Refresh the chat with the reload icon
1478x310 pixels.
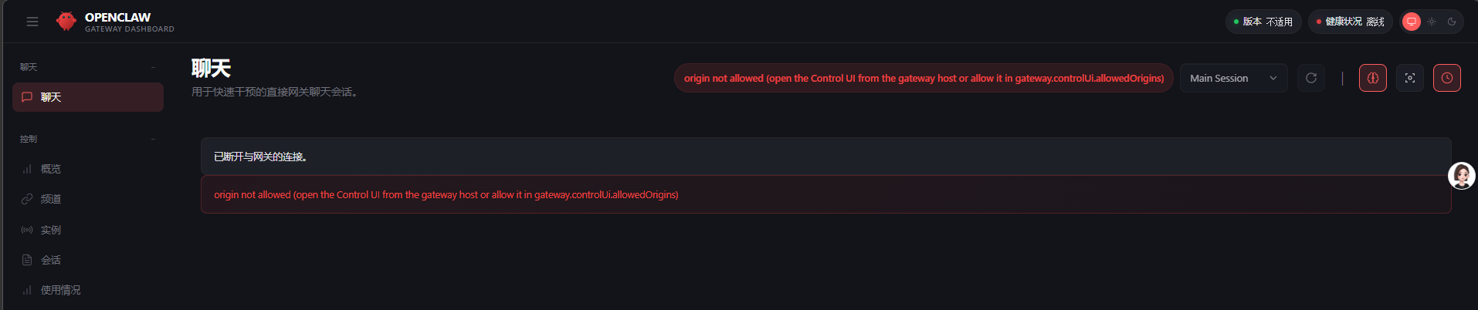[x=1310, y=78]
